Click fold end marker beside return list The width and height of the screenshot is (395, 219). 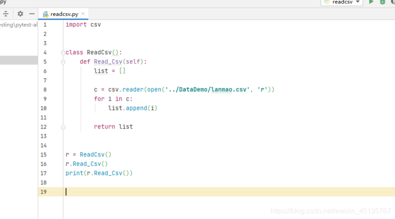pyautogui.click(x=63, y=126)
